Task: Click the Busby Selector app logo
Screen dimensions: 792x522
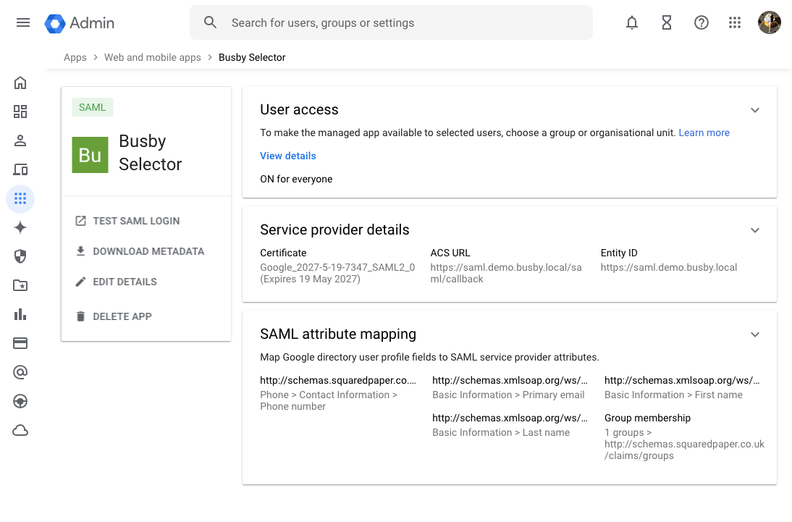Action: click(x=90, y=155)
